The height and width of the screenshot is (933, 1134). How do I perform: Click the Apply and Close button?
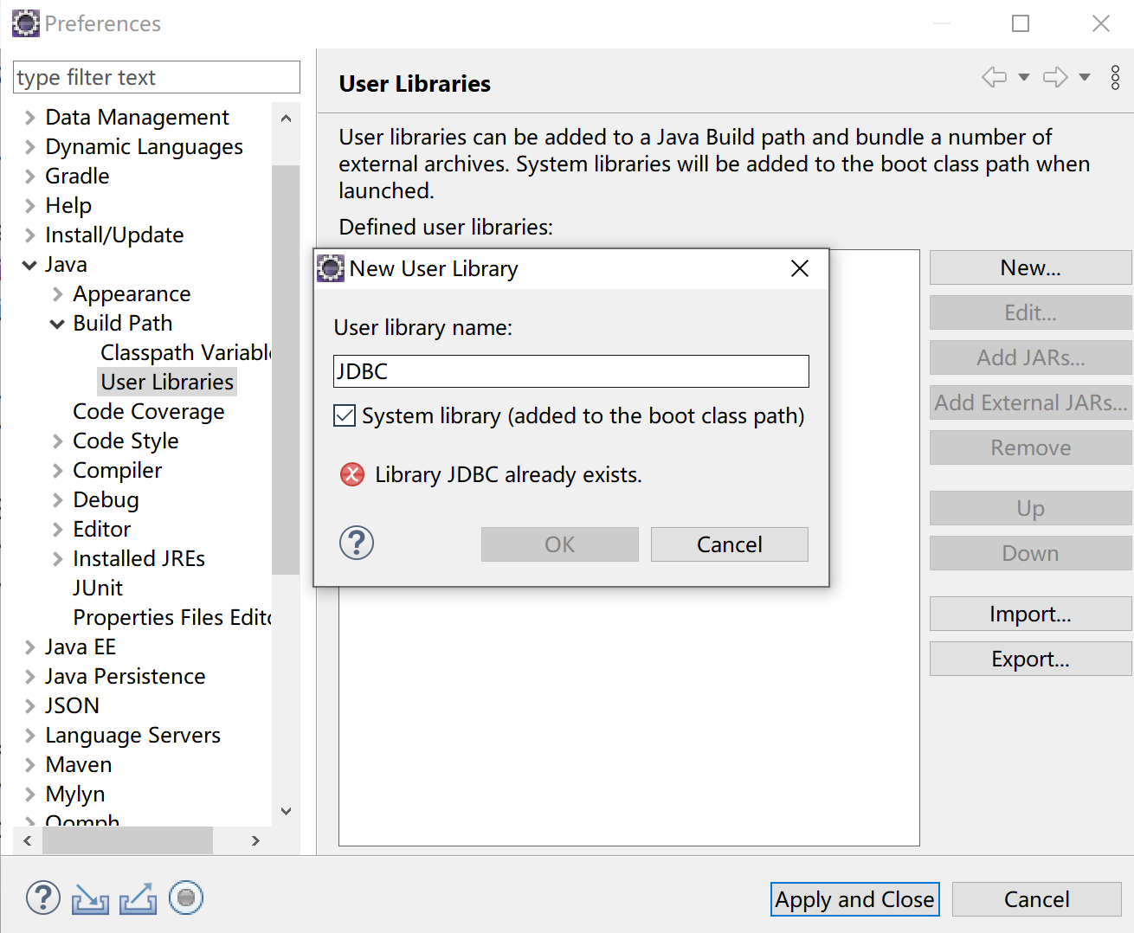click(854, 899)
